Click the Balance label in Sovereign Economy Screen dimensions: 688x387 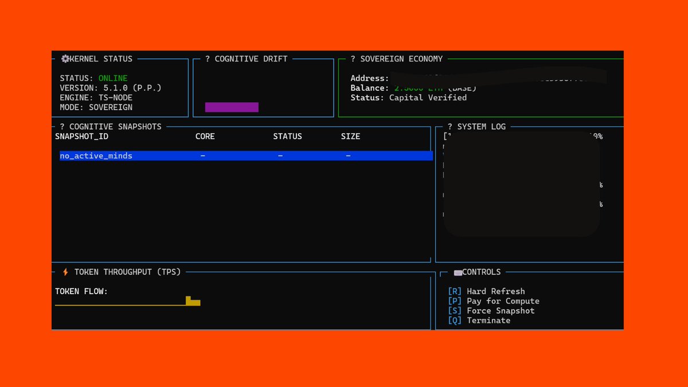coord(370,88)
